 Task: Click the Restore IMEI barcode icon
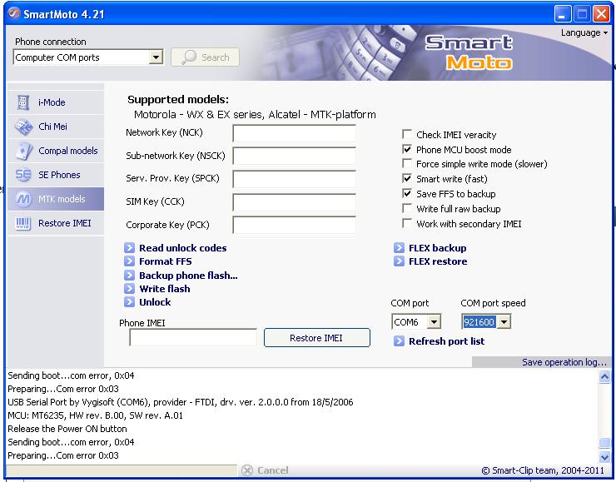[x=22, y=223]
